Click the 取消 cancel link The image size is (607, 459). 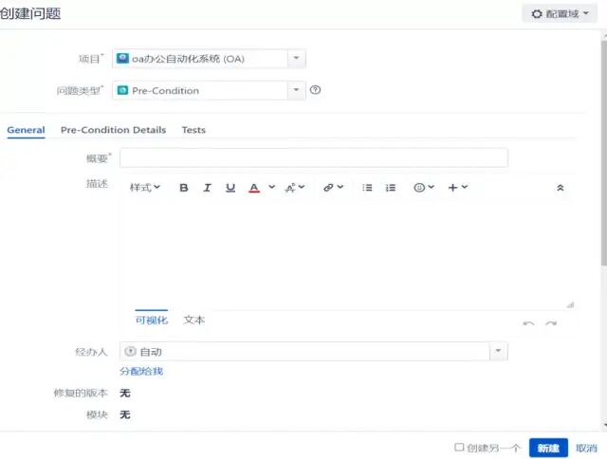[x=586, y=448]
